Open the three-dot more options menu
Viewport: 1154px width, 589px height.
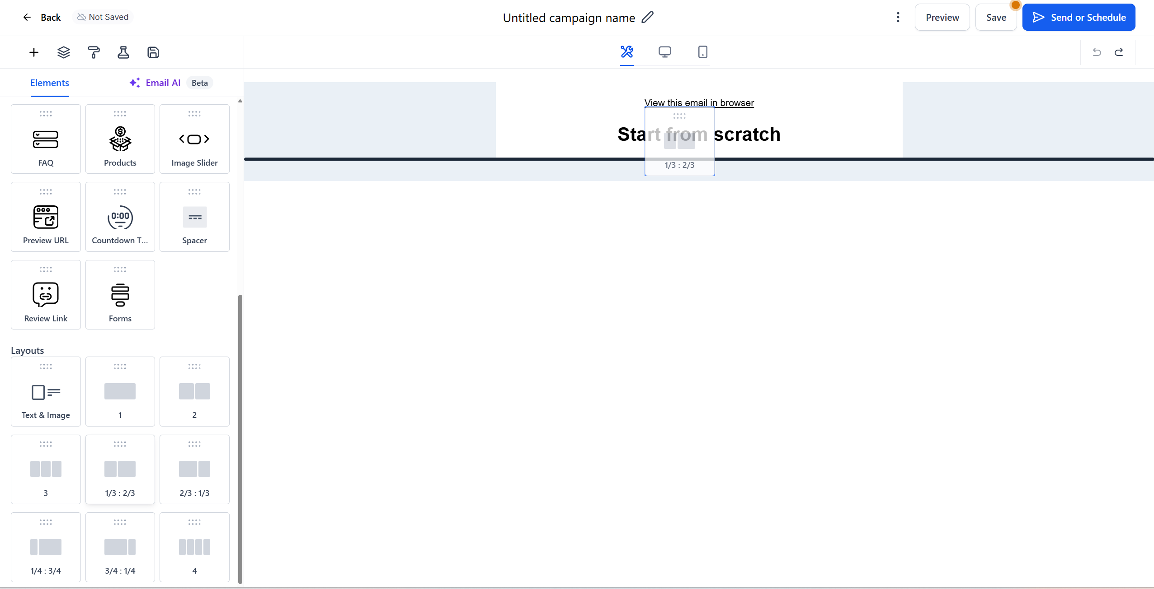tap(898, 17)
